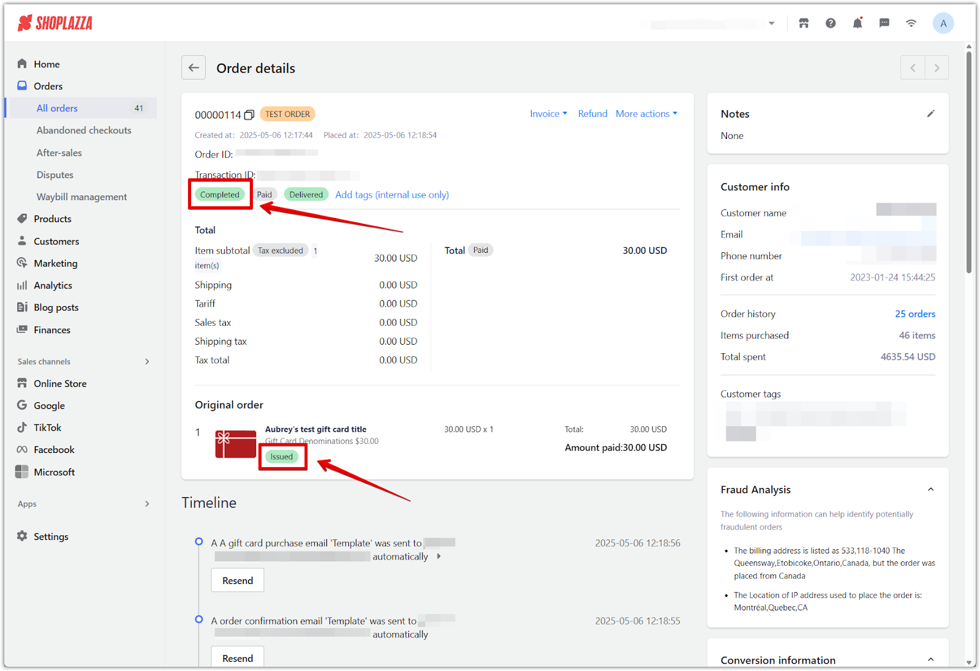Open Analytics in sidebar
The width and height of the screenshot is (980, 671).
point(53,285)
